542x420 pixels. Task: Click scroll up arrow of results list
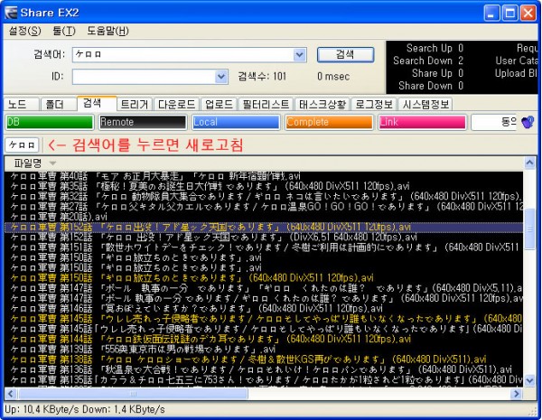(x=529, y=163)
